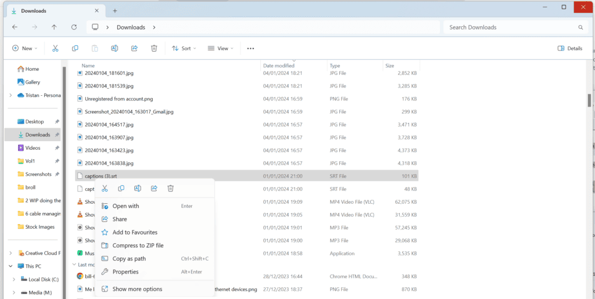The image size is (595, 299).
Task: Expand Media (M:) drive node
Action: coord(14,293)
